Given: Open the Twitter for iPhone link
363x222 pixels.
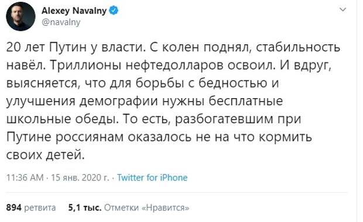Looking at the screenshot, I should (x=152, y=178).
